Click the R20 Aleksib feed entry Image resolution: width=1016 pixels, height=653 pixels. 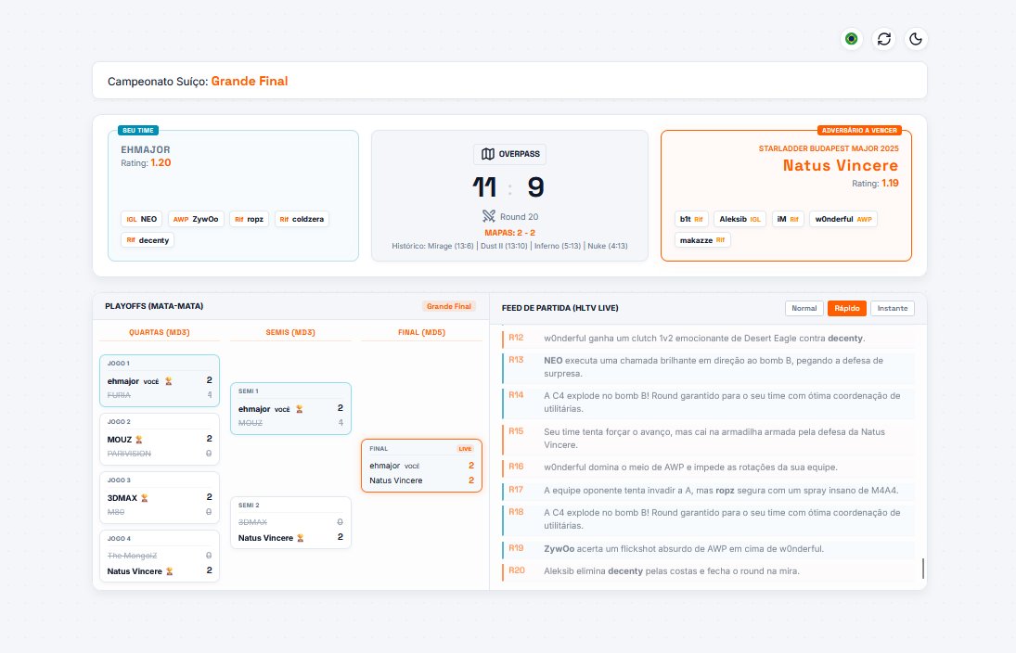point(708,570)
